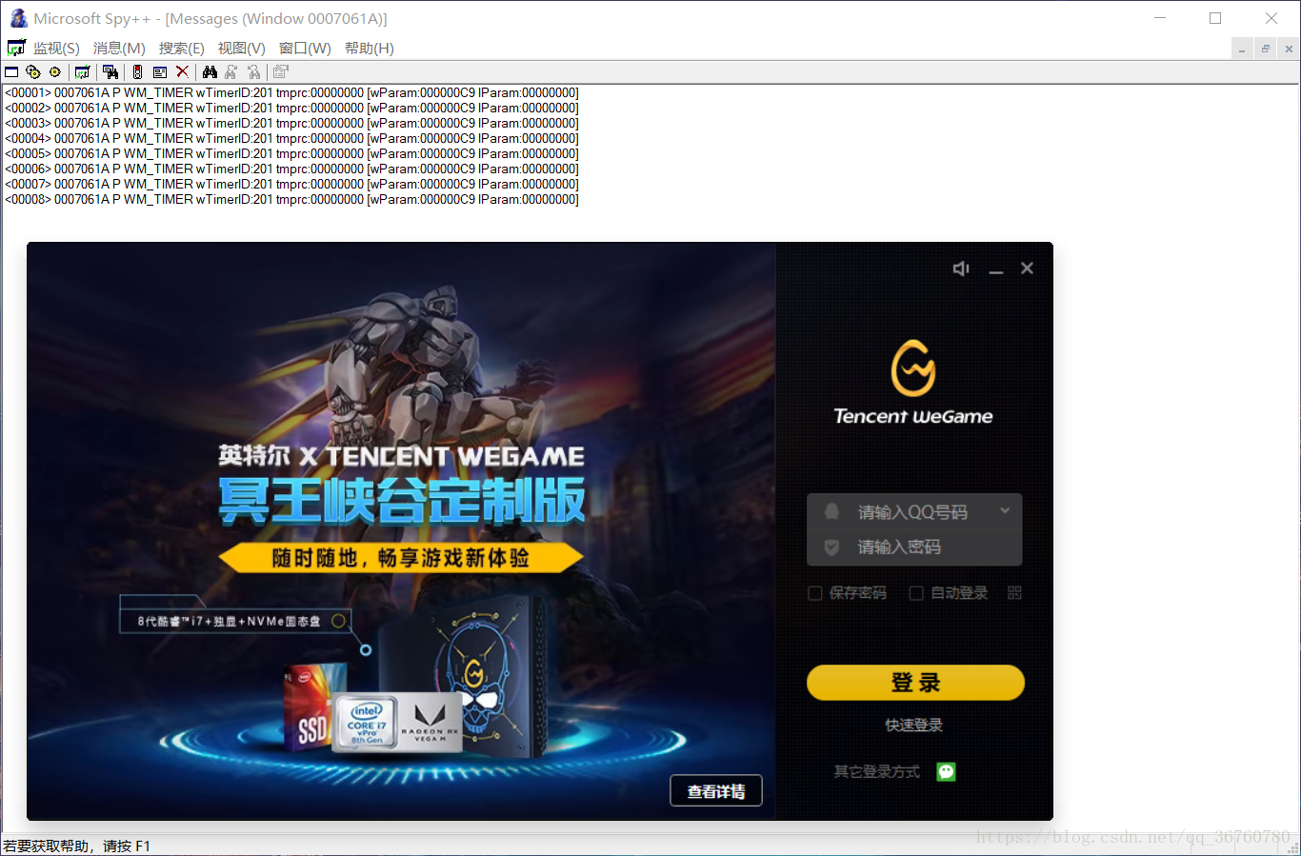
Task: Click the 快速登录 link
Action: [x=914, y=726]
